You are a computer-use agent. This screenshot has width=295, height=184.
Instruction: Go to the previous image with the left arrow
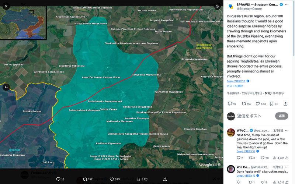pyautogui.click(x=6, y=87)
